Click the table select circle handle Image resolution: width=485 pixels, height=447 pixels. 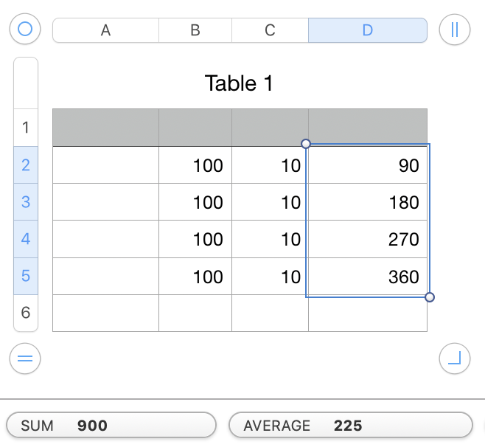click(x=25, y=30)
